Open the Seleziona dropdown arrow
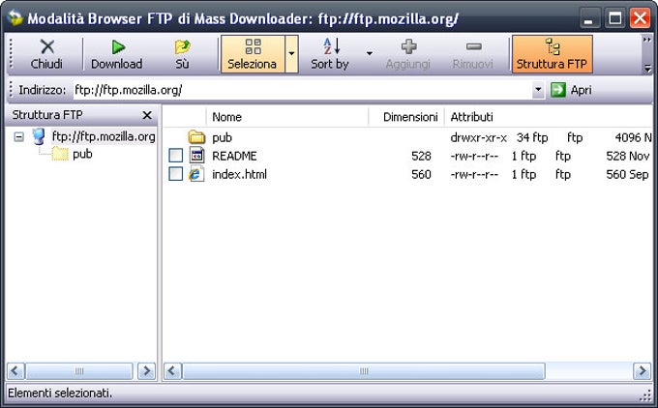 [291, 54]
